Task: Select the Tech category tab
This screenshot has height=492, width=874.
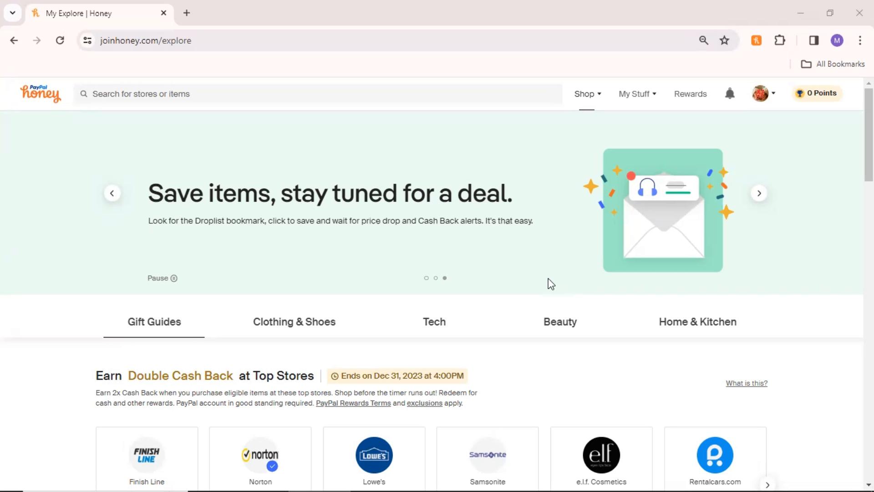Action: click(434, 321)
